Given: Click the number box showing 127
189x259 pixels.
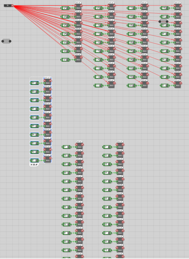Looking at the screenshot, I should pos(65,8).
